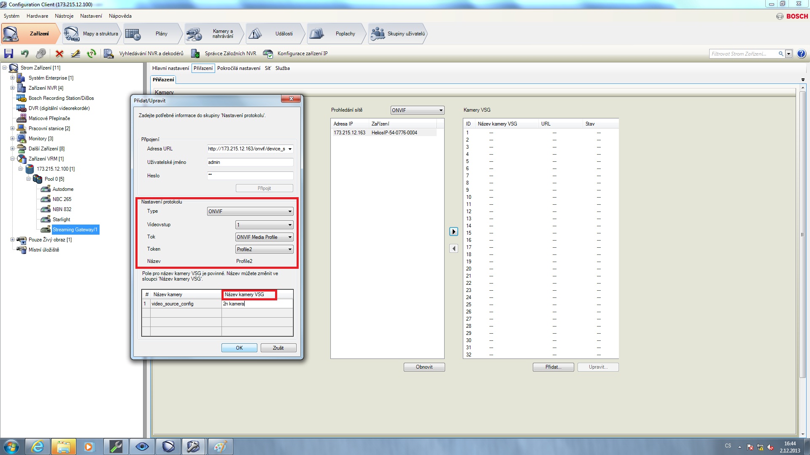
Task: Open the Skupiny uživatelů section
Action: click(x=398, y=34)
